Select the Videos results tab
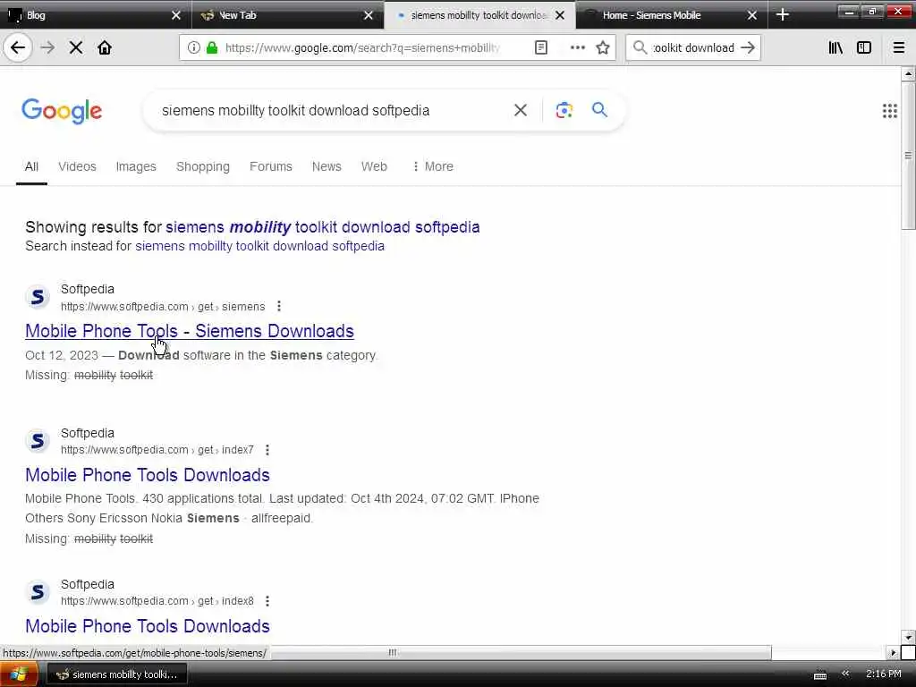Image resolution: width=916 pixels, height=687 pixels. [x=77, y=166]
